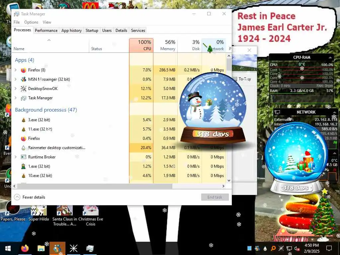The width and height of the screenshot is (340, 255).
Task: Click the horizontal scroll right arrow
Action: [223, 186]
